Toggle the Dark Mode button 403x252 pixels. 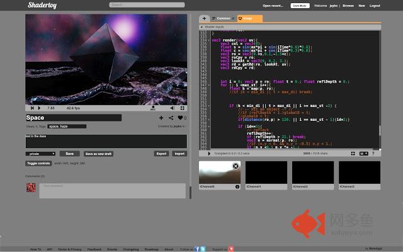point(300,6)
